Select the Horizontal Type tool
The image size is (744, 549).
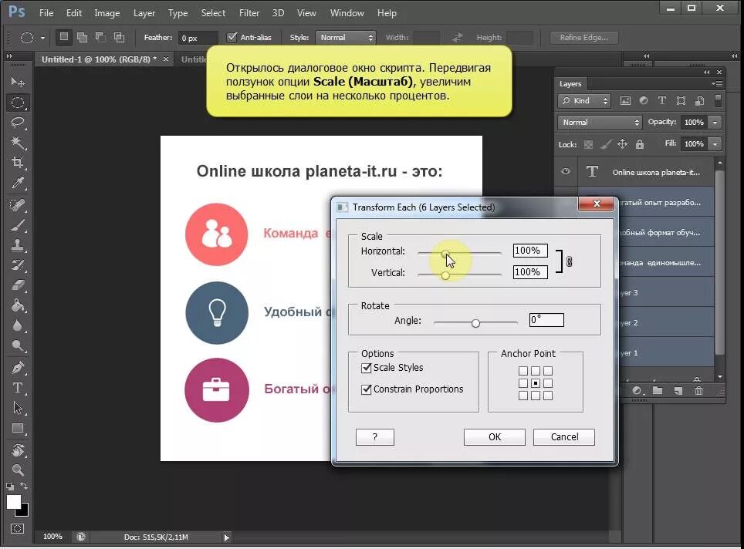18,387
